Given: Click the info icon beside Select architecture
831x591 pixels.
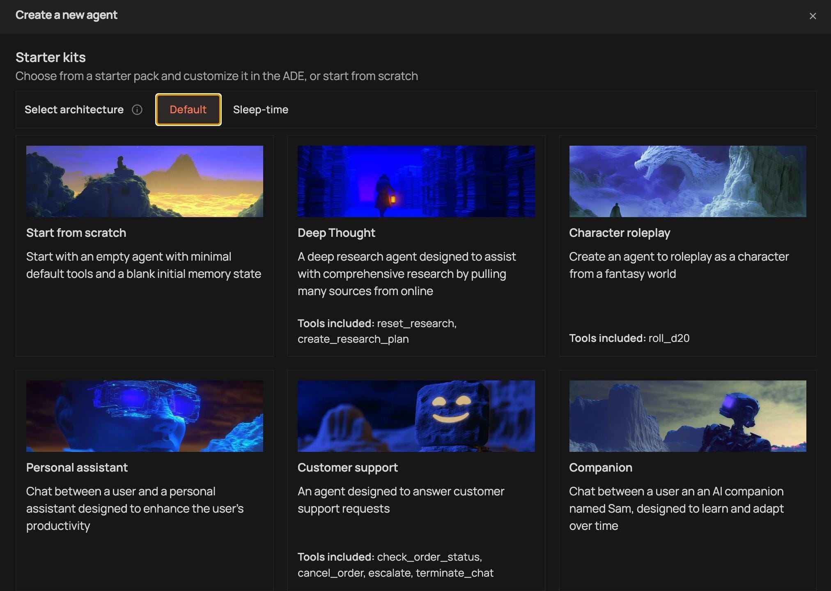Looking at the screenshot, I should pos(137,110).
